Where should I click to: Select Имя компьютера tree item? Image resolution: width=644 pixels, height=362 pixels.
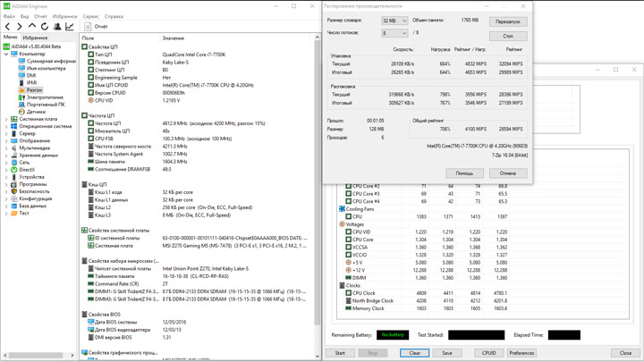46,68
